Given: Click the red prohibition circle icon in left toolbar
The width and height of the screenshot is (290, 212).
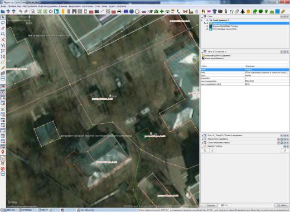Looking at the screenshot, I should point(3,168).
